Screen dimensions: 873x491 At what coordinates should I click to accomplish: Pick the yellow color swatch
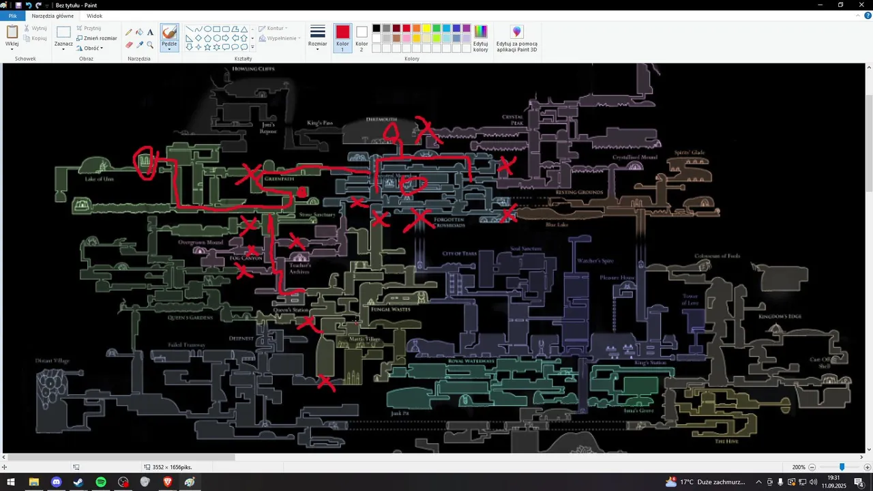tap(426, 28)
